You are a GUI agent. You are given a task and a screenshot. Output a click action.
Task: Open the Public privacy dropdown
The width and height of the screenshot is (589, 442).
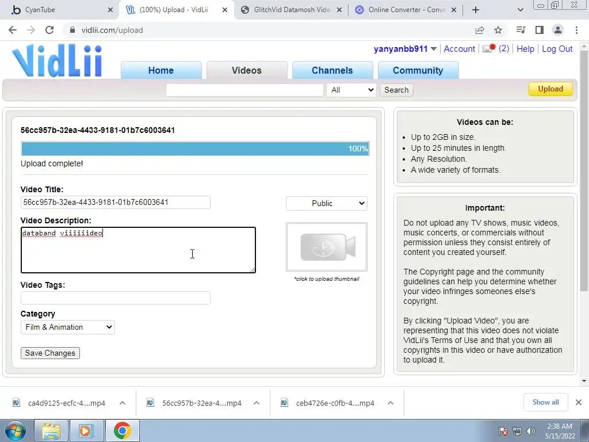click(x=327, y=203)
